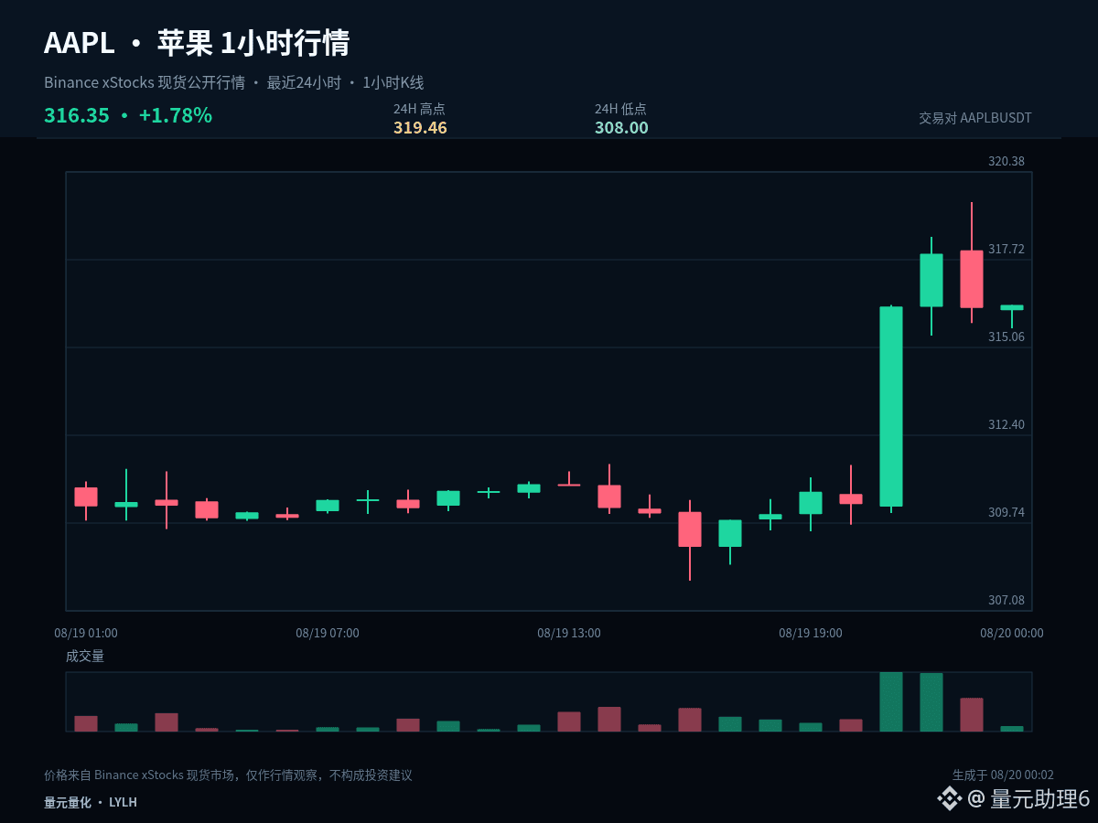Screen dimensions: 1098x823
Task: Click the 08/19 07:00 time label
Action: coord(328,633)
